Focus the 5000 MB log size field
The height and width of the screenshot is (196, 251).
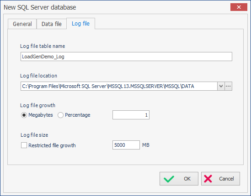coord(126,145)
